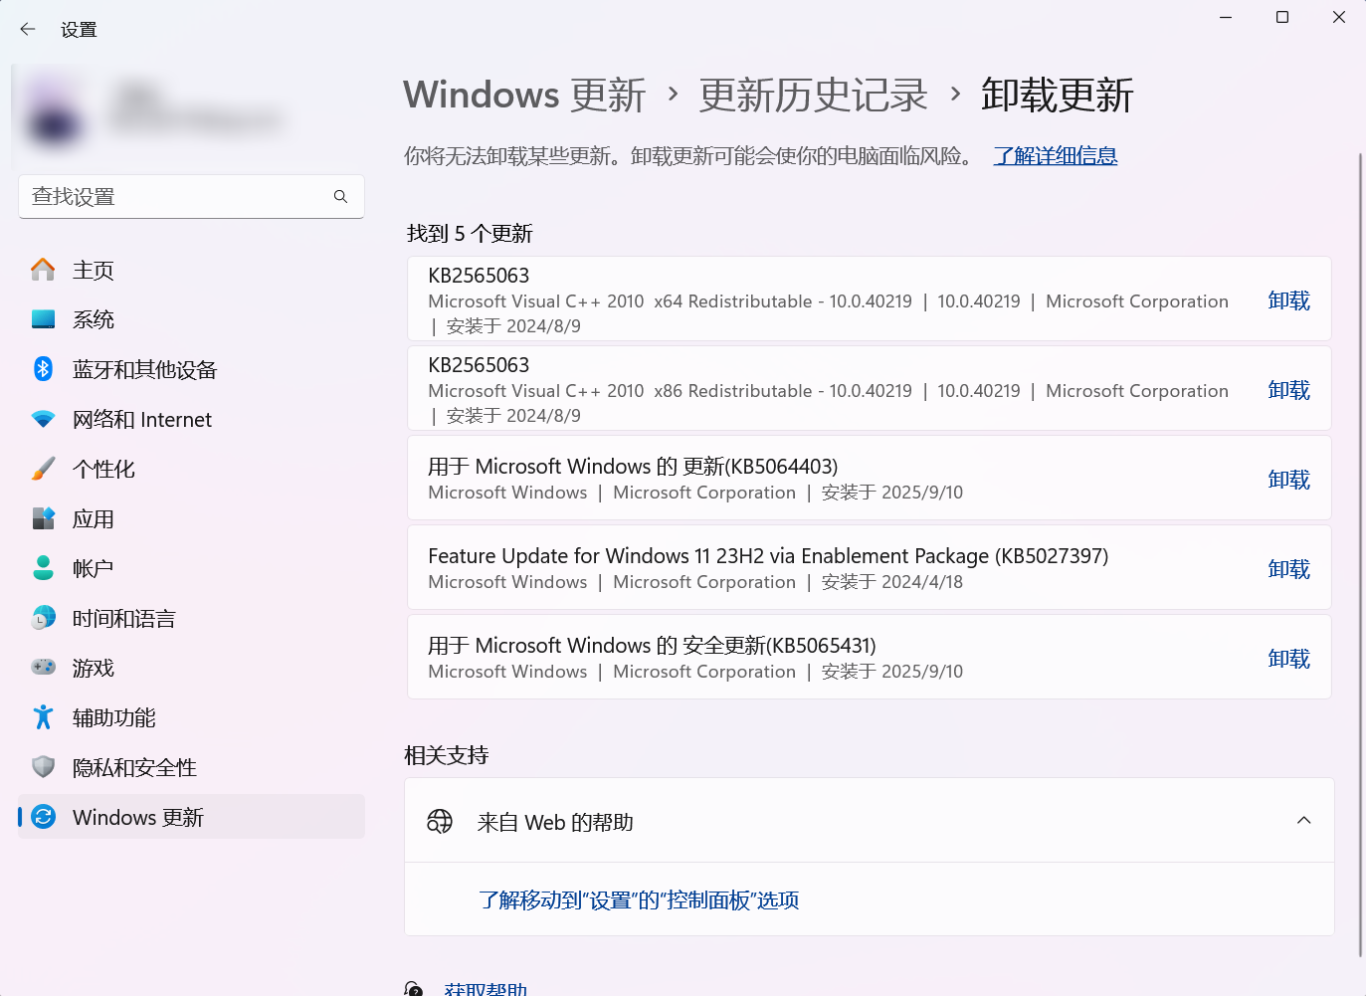Uninstall Feature Update KB5027397
Screen dimensions: 1366x996
tap(1288, 569)
